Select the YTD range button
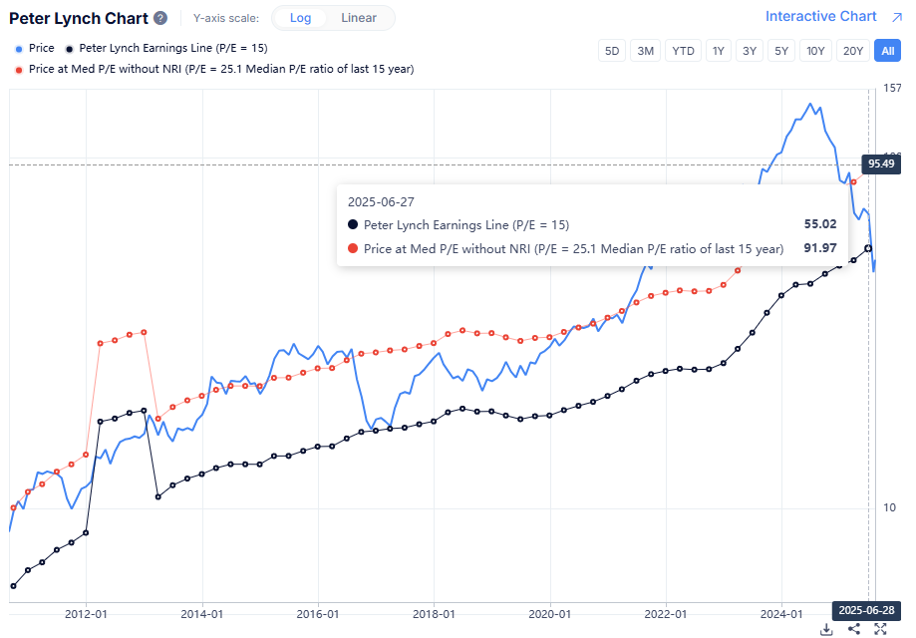916x638 pixels. (x=683, y=50)
